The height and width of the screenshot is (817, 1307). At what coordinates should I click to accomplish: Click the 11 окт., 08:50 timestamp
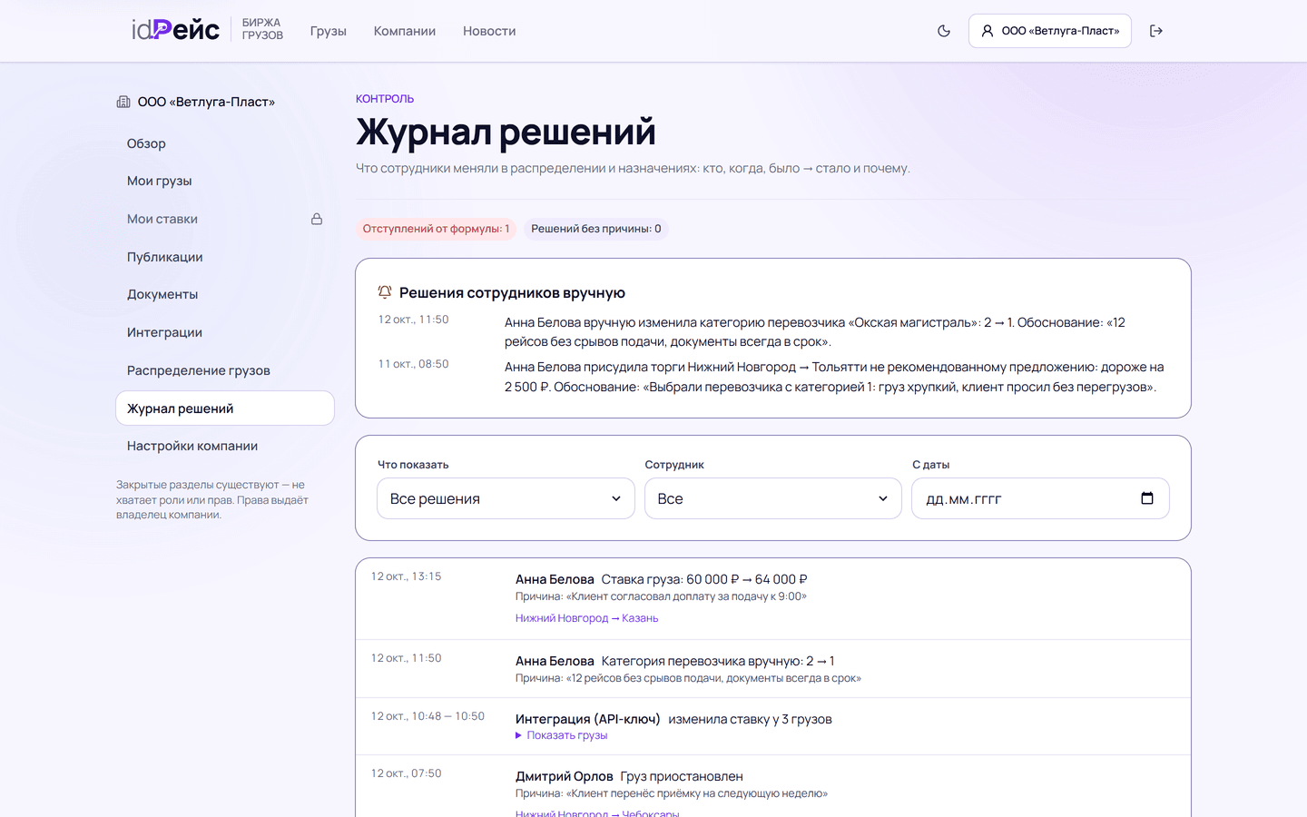tap(414, 364)
